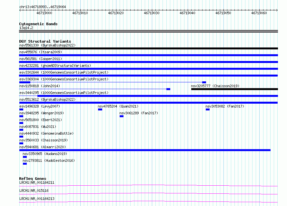Click the Cytogenetic Bands track title
Image resolution: width=287 pixels, height=206 pixels.
(x=38, y=24)
